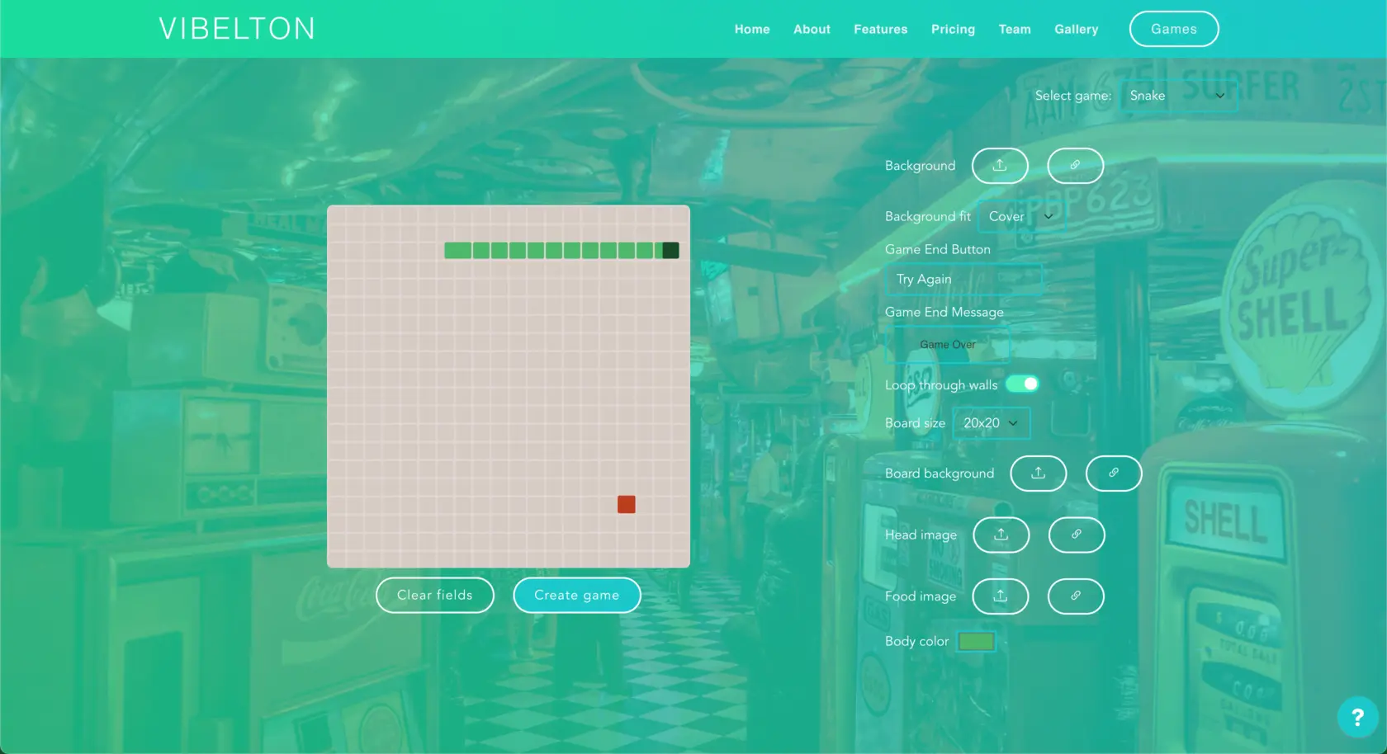Click the Game End Button text field
Viewport: 1387px width, 754px height.
(963, 280)
